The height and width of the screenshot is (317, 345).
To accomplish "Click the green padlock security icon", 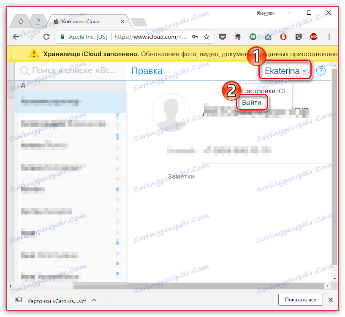I will point(62,37).
